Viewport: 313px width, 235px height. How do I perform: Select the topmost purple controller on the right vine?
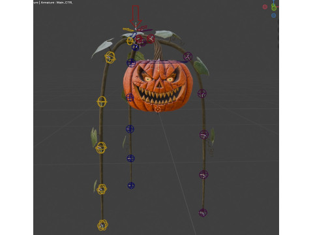[188, 57]
